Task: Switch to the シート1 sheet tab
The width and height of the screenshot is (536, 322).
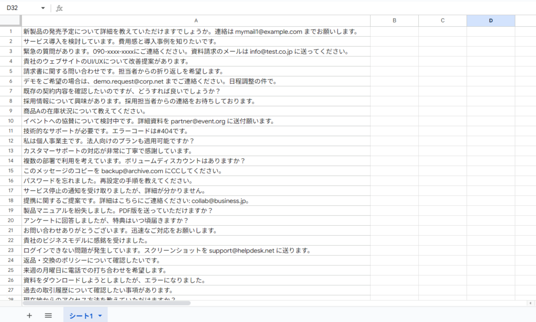Action: coord(81,316)
